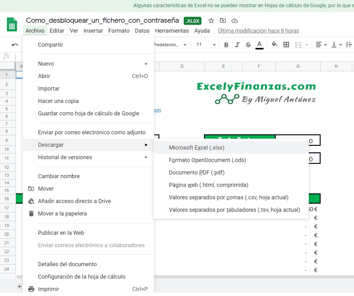Open Configuración de la hoja de cálculo

click(x=88, y=277)
